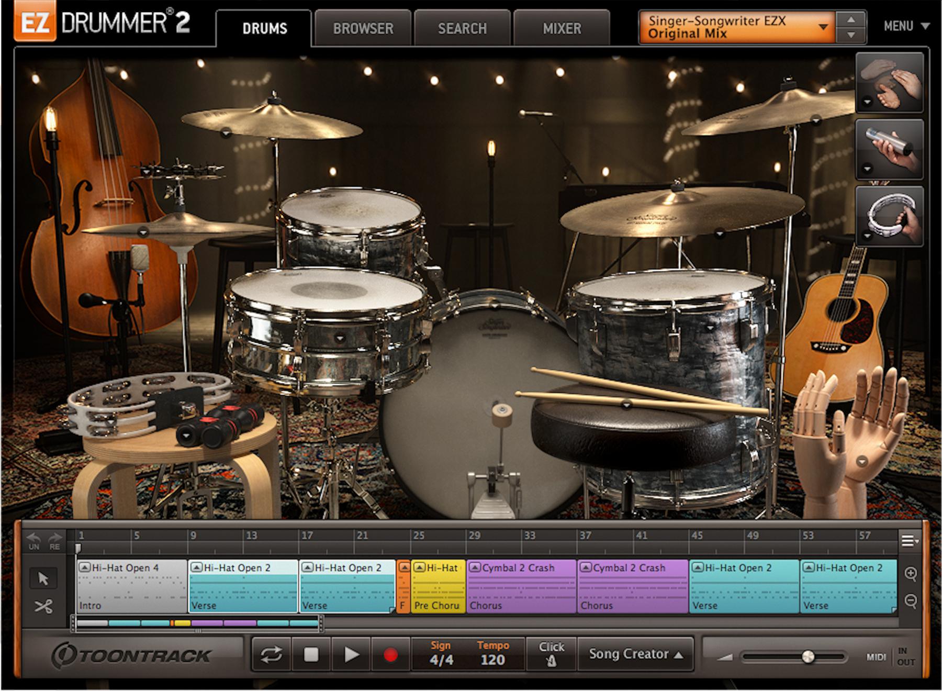Arm recording with the red record button
Viewport: 942px width, 691px height.
click(390, 654)
